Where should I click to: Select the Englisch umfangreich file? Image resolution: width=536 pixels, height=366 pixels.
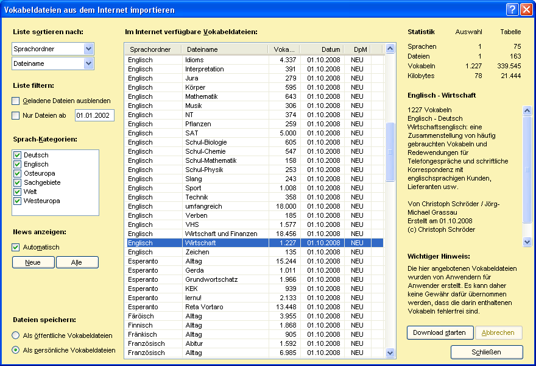pyautogui.click(x=255, y=206)
